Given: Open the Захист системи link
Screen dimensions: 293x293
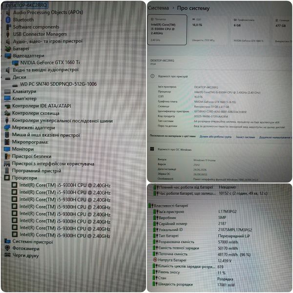Looking at the screenshot, I should click(245, 137).
